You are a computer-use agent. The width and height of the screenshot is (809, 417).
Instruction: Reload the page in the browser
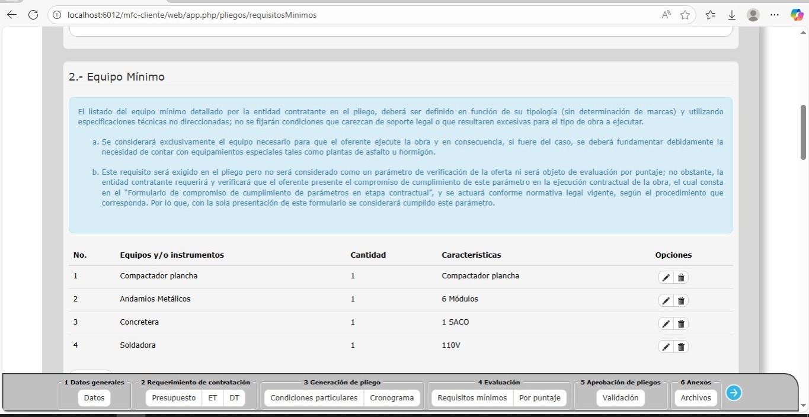(33, 15)
